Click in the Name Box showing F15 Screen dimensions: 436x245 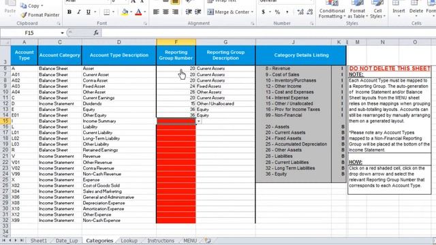point(29,33)
